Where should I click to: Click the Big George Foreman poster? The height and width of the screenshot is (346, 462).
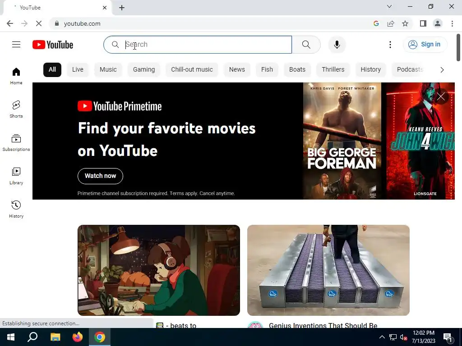[342, 141]
